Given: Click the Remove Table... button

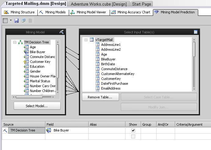Looking at the screenshot, I should pos(100,97).
